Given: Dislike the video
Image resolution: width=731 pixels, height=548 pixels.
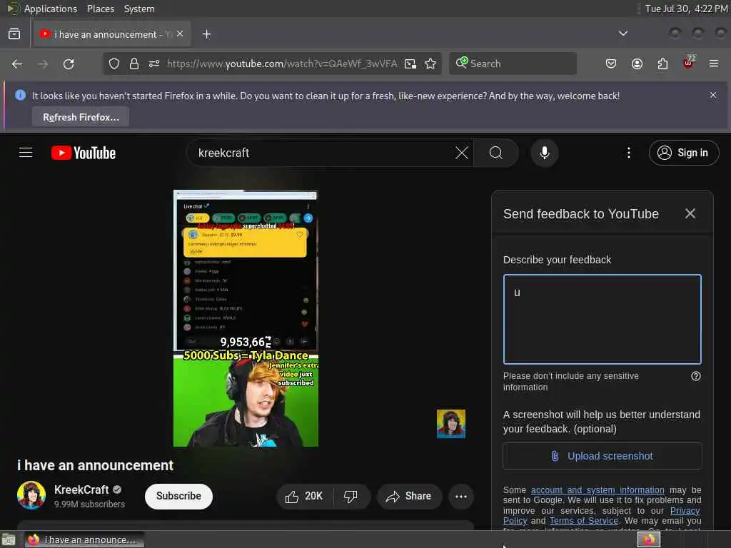Looking at the screenshot, I should [x=351, y=497].
